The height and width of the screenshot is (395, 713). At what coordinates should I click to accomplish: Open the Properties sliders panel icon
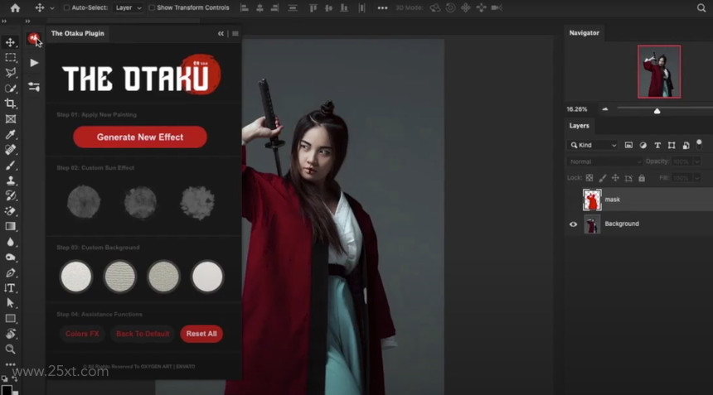[x=34, y=86]
